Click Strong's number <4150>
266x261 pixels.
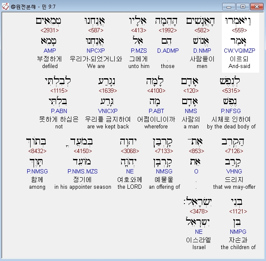pos(83,151)
